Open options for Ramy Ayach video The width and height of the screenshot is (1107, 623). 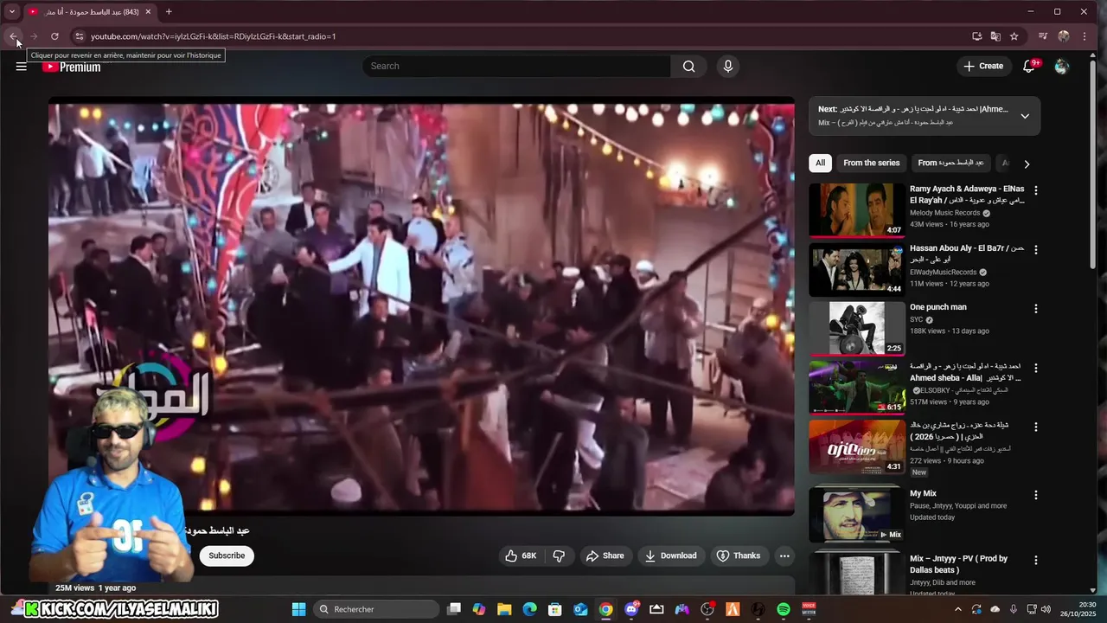click(x=1036, y=190)
